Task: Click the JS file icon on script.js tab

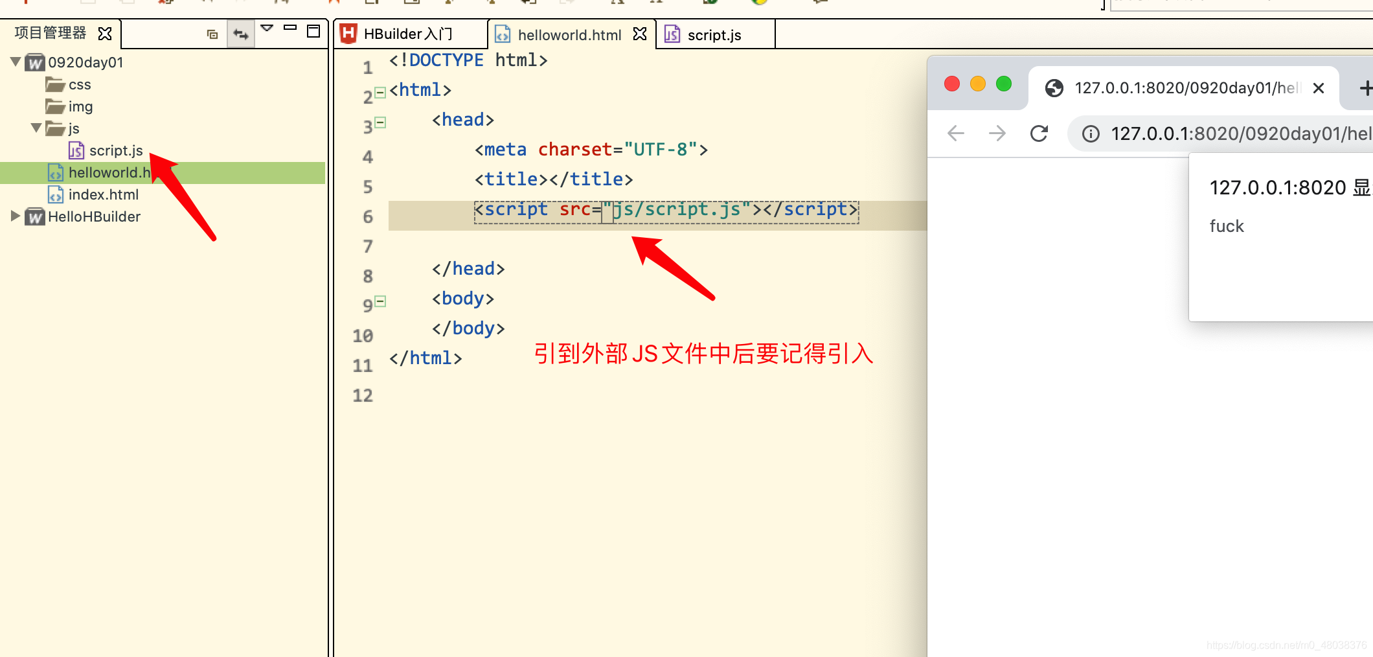Action: click(672, 34)
